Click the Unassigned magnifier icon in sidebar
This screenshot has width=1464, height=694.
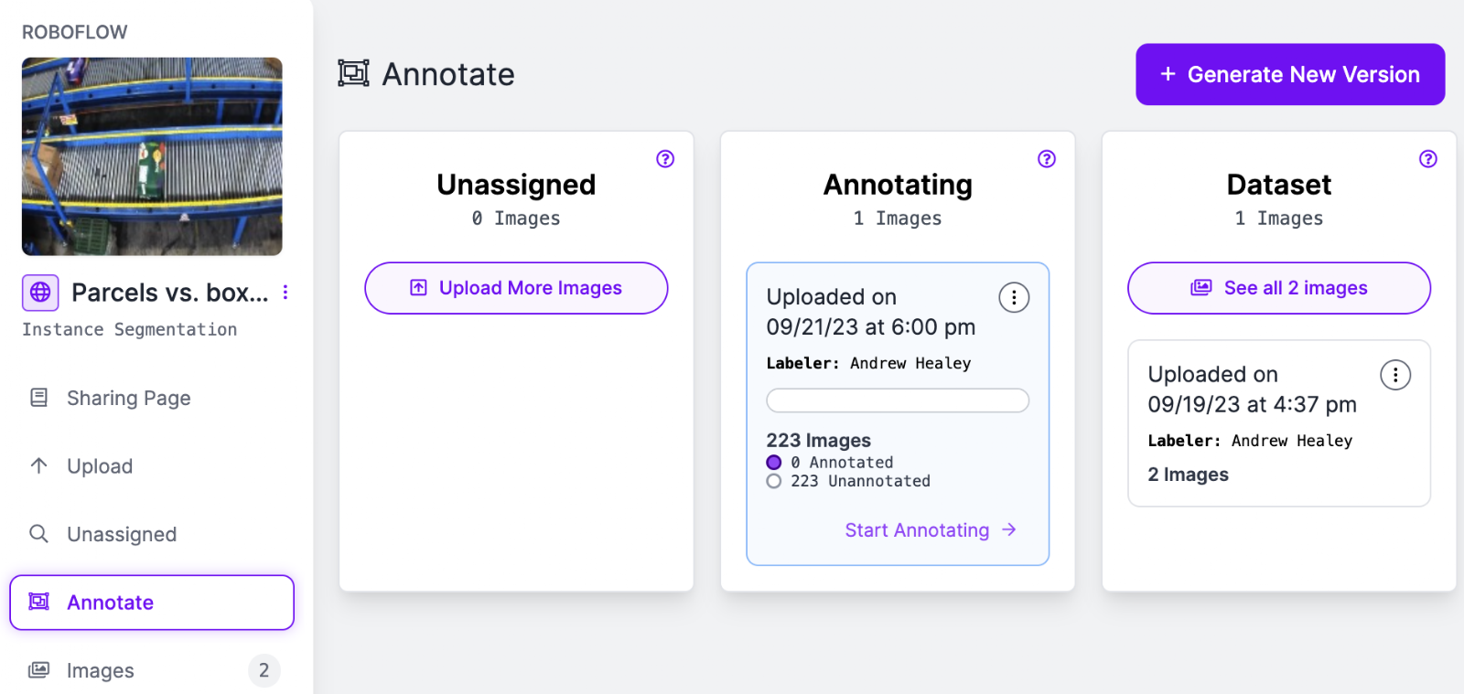pyautogui.click(x=39, y=534)
